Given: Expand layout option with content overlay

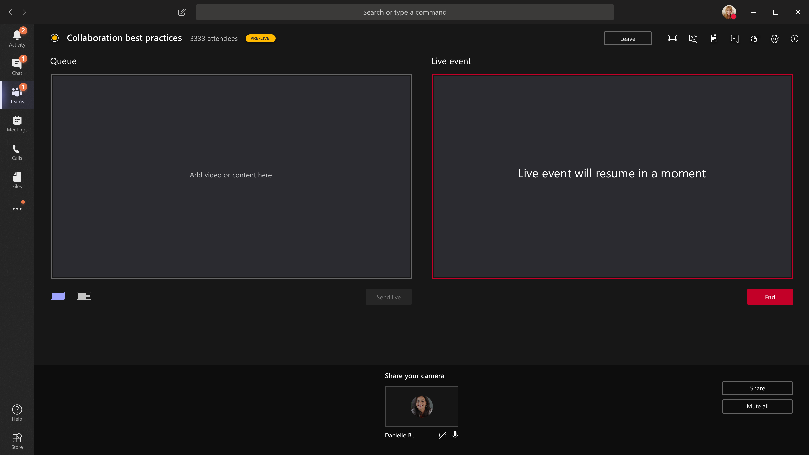Looking at the screenshot, I should point(84,295).
